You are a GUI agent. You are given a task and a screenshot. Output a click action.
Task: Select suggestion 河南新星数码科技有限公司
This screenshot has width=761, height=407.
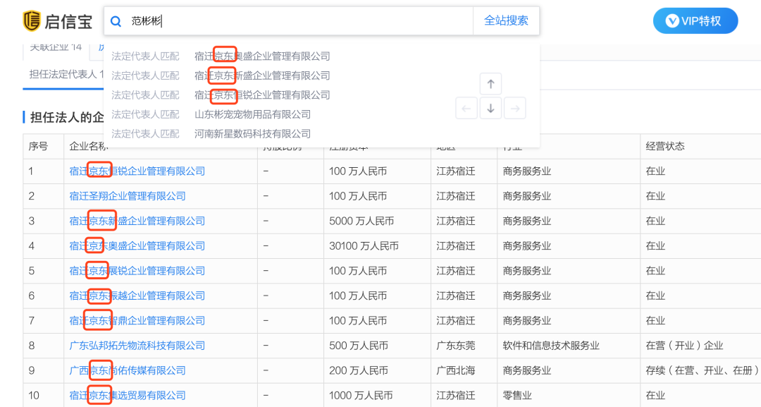coord(252,134)
